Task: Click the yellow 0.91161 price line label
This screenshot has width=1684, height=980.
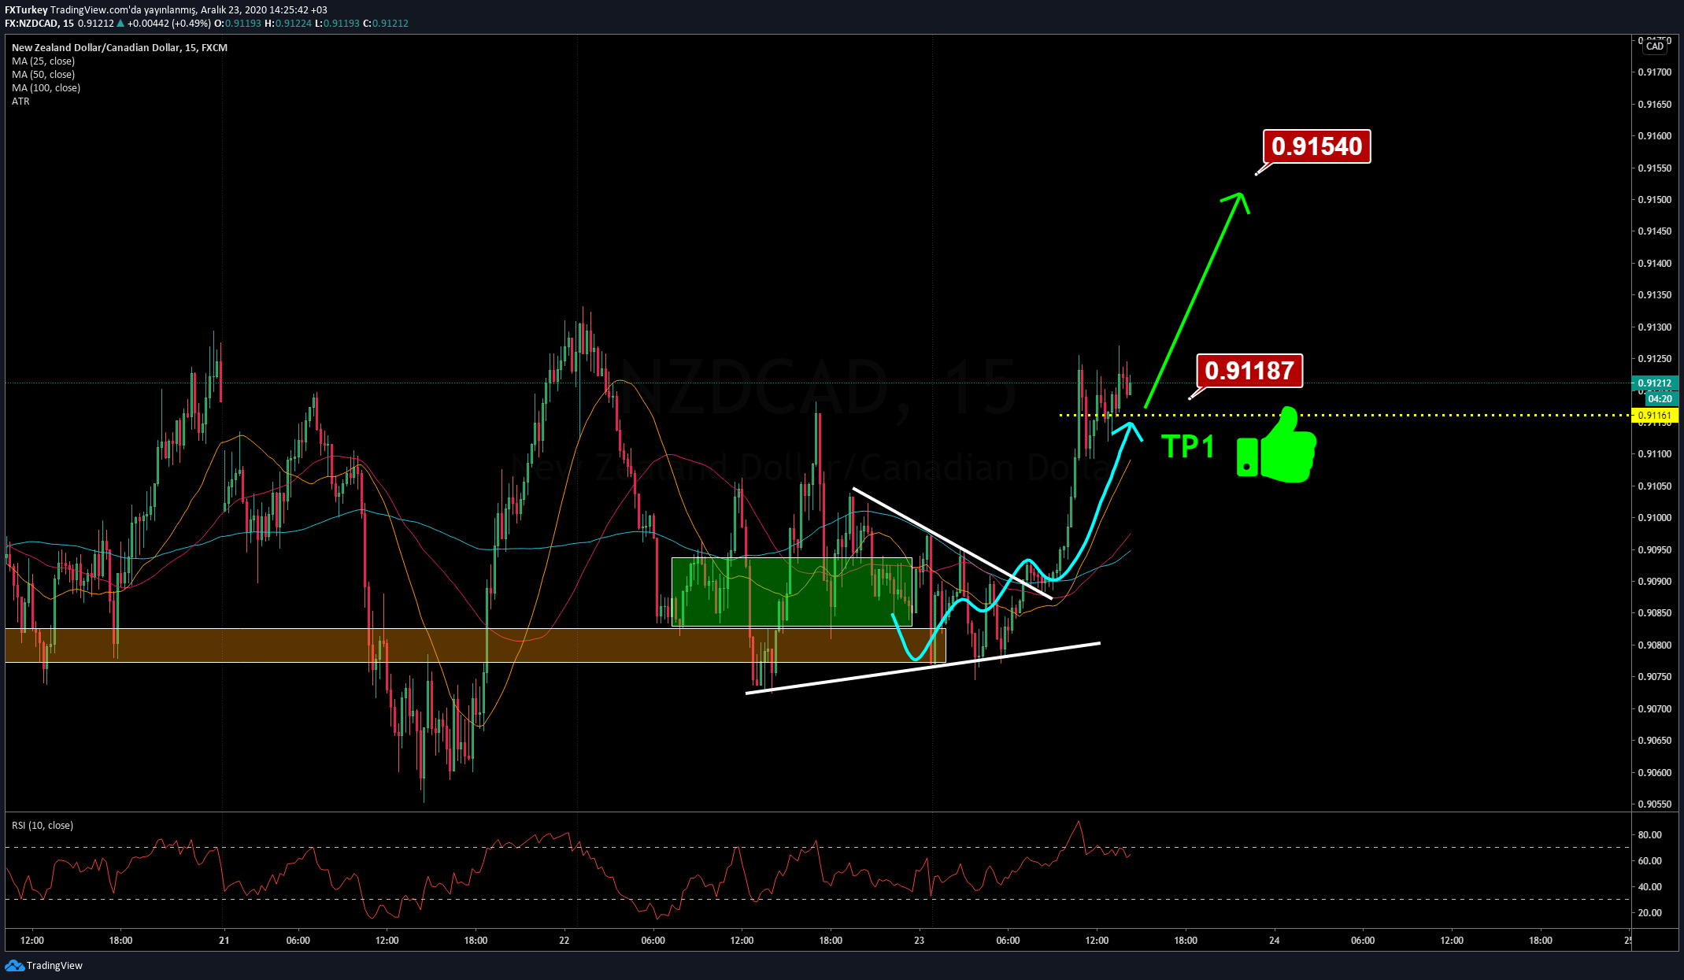Action: click(1655, 416)
